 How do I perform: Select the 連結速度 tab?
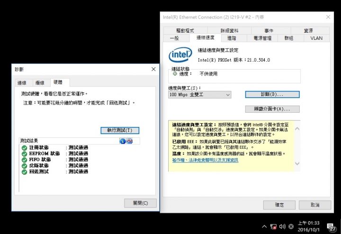click(205, 37)
